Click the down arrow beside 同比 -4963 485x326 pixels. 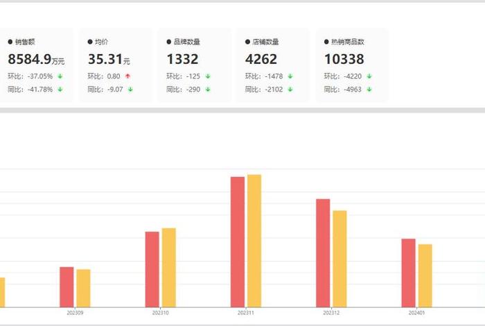pos(369,89)
